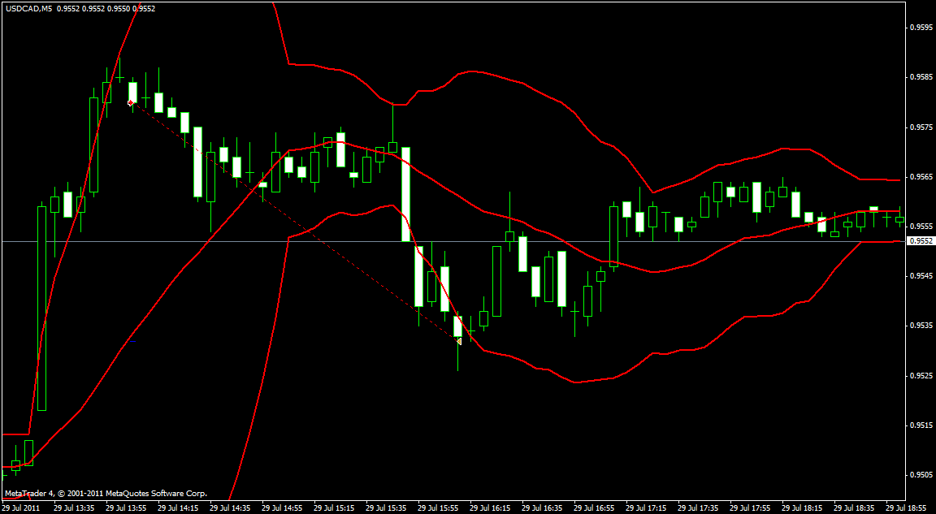
Task: Select the red dashed trade line
Action: (294, 222)
